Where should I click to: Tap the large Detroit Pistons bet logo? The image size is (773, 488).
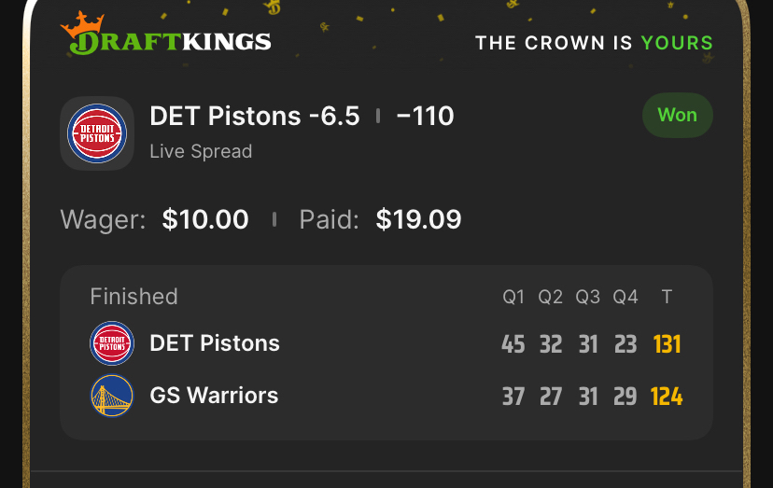[x=97, y=134]
